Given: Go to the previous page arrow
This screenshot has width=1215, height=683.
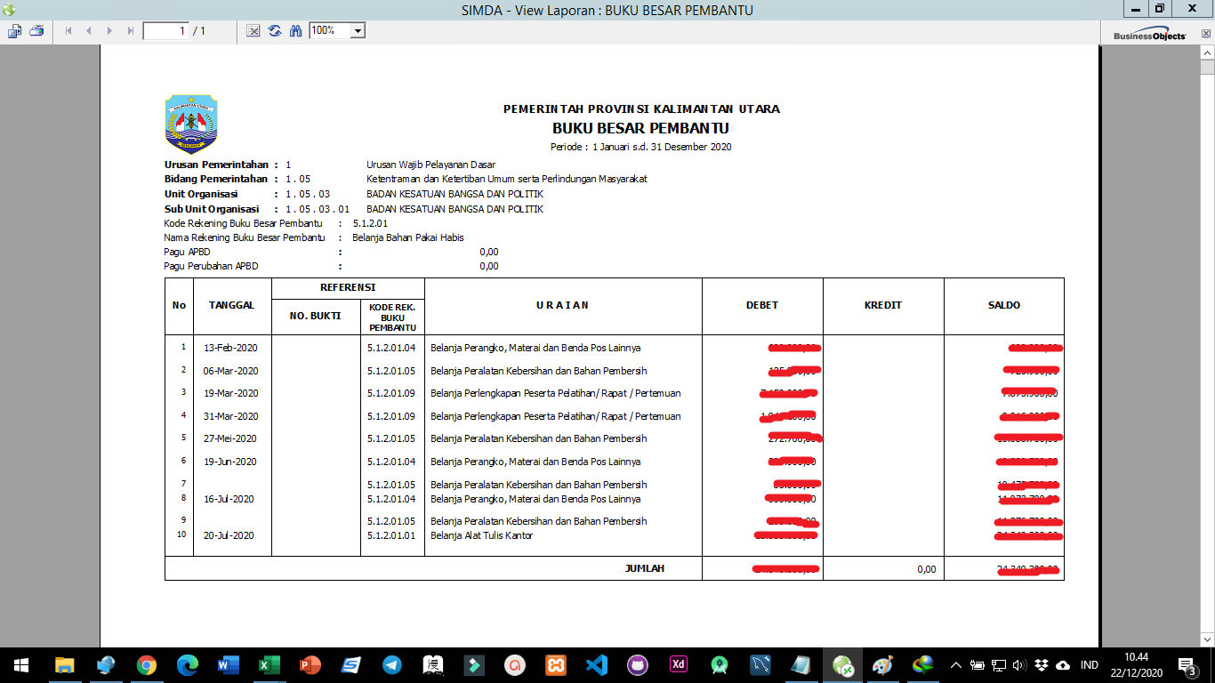Looking at the screenshot, I should pyautogui.click(x=89, y=31).
